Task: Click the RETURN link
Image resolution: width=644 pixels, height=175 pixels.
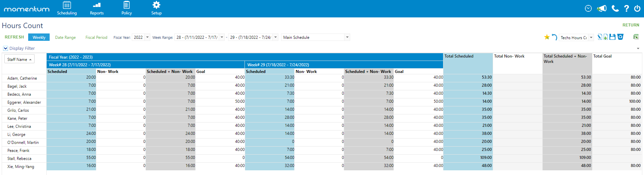Action: [631, 25]
